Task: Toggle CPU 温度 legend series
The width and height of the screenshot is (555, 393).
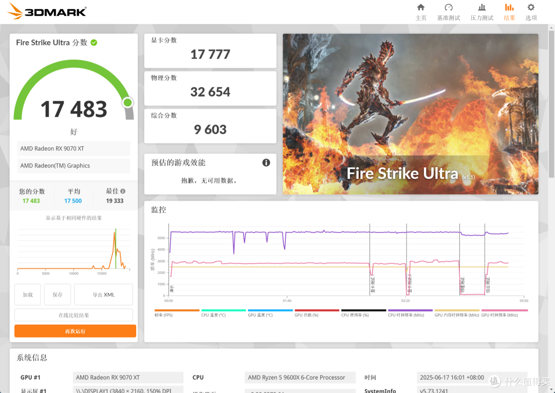Action: pyautogui.click(x=224, y=313)
